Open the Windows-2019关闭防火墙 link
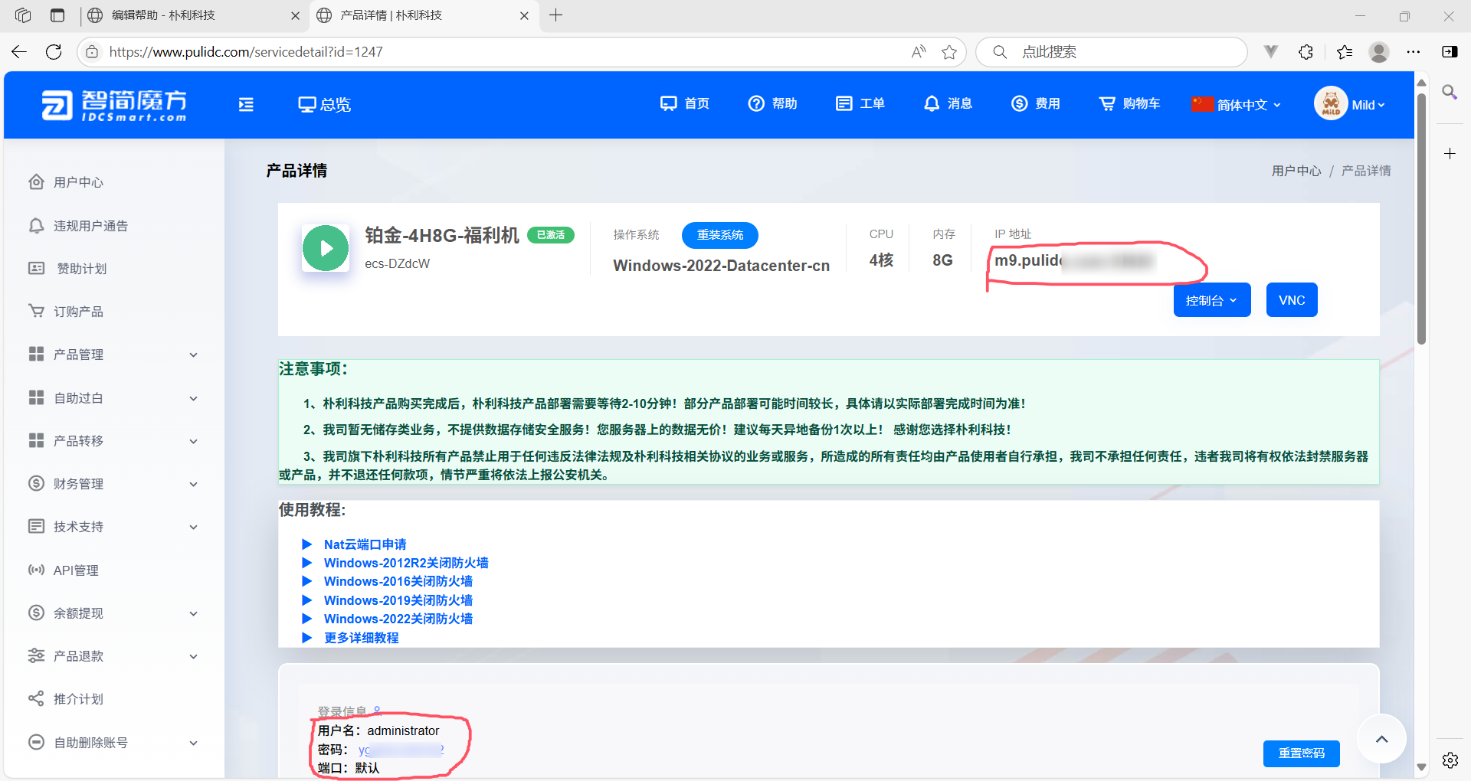This screenshot has width=1471, height=781. [x=398, y=600]
